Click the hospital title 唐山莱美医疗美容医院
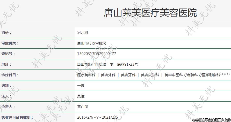The image size is (231, 122). coord(150,13)
